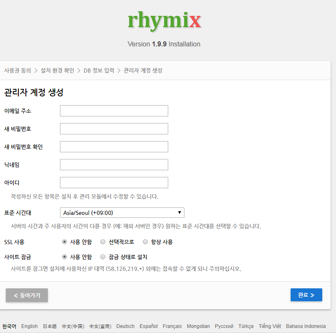Screen dimensions: 336x333
Task: Focus the 새 비밀번호 input field
Action: point(114,129)
